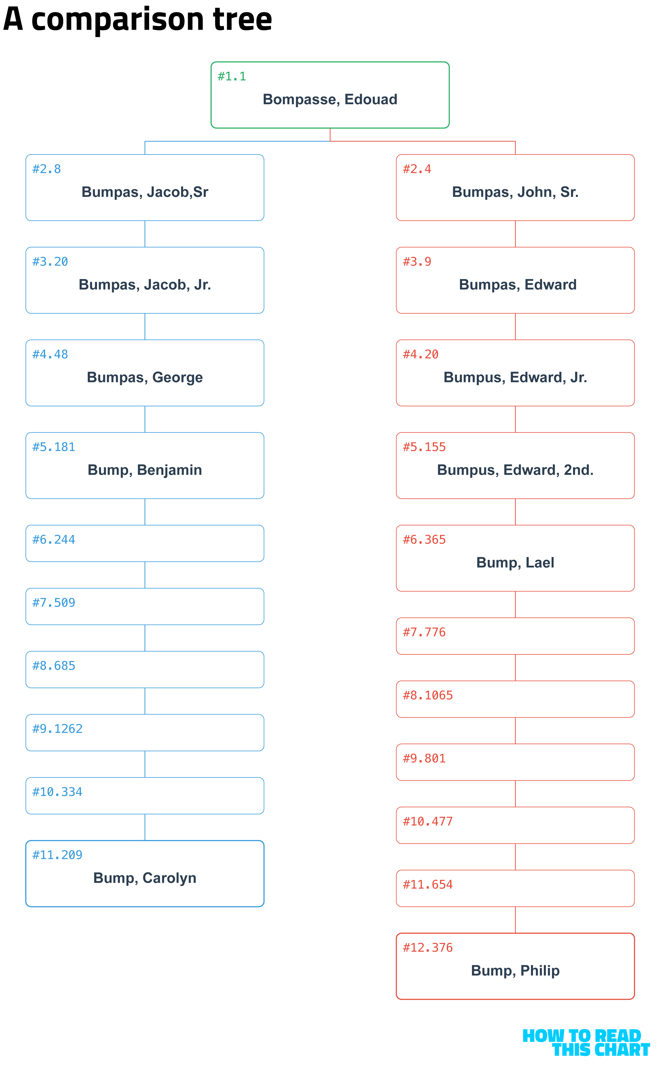This screenshot has width=658, height=1065.
Task: Select the Bumpas, John, Sr. node
Action: coord(515,188)
